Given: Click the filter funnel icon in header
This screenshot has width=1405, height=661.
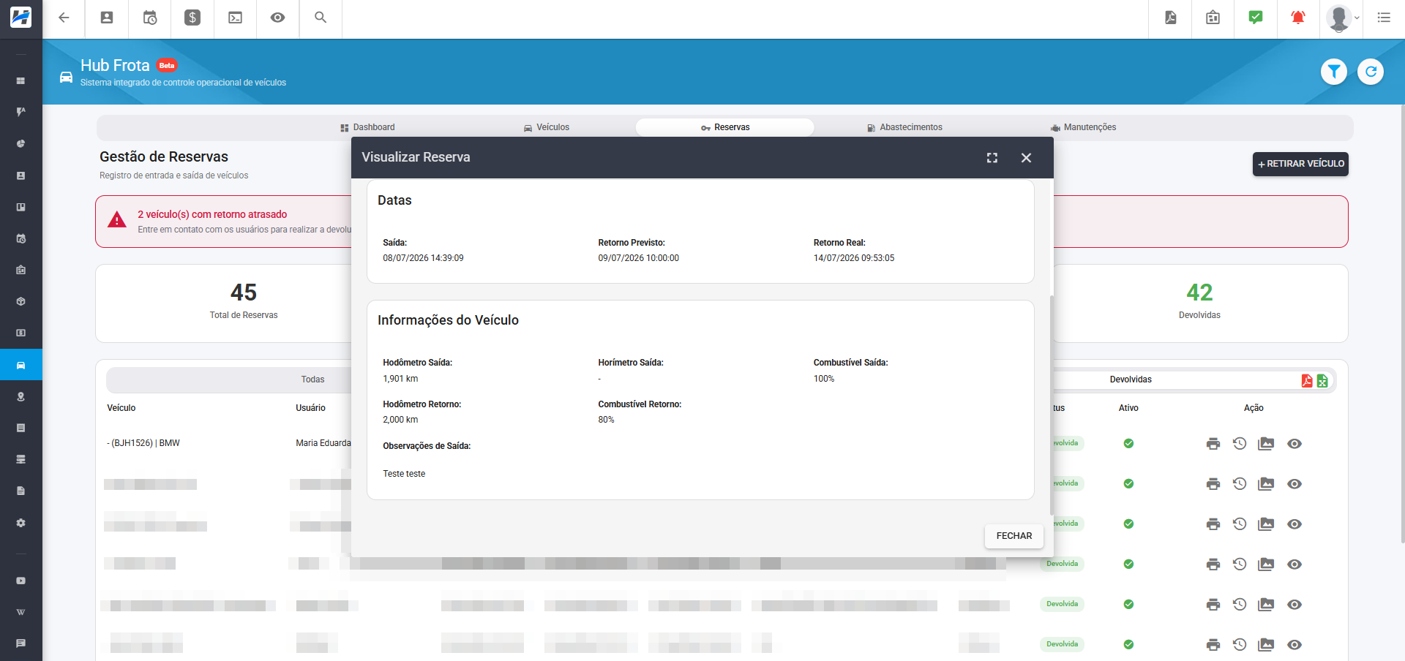Looking at the screenshot, I should tap(1334, 72).
